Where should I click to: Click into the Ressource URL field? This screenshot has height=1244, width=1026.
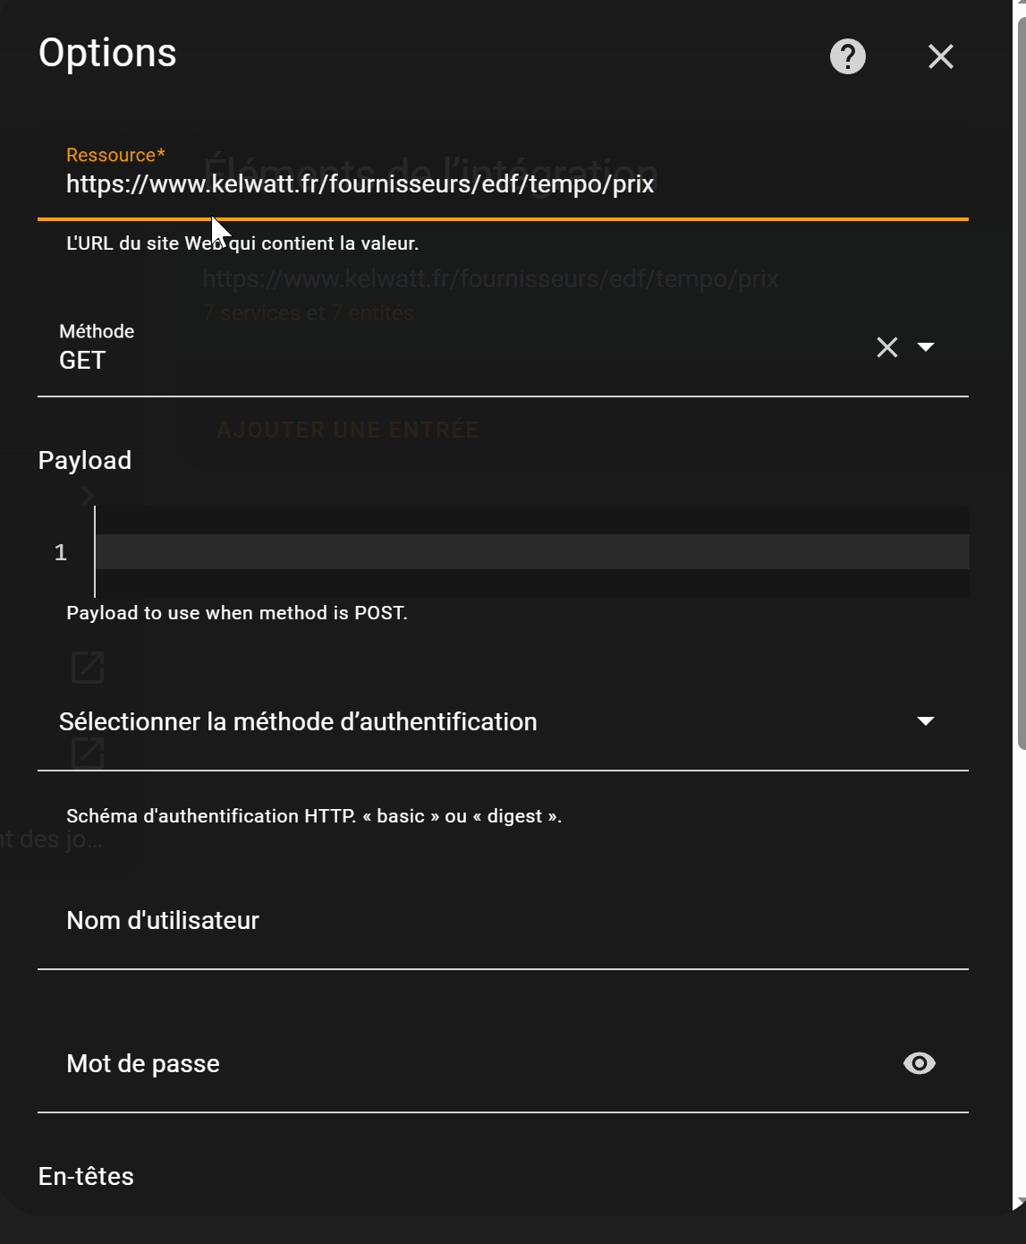[501, 185]
